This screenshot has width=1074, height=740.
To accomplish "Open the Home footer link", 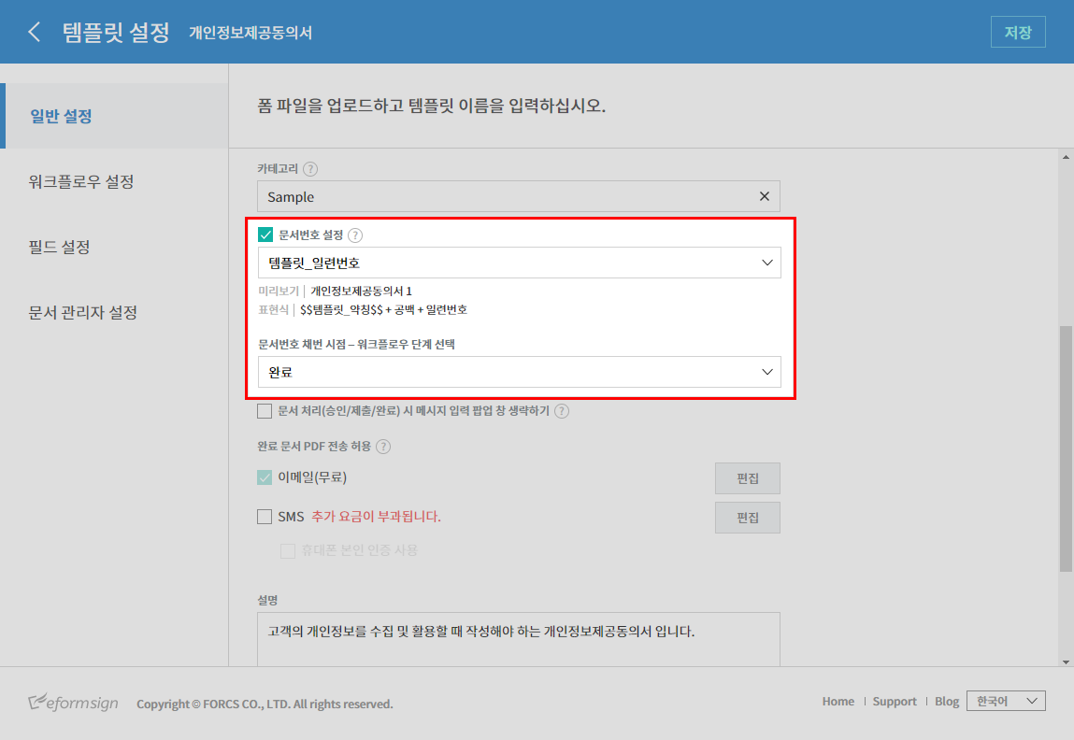I will click(x=838, y=701).
